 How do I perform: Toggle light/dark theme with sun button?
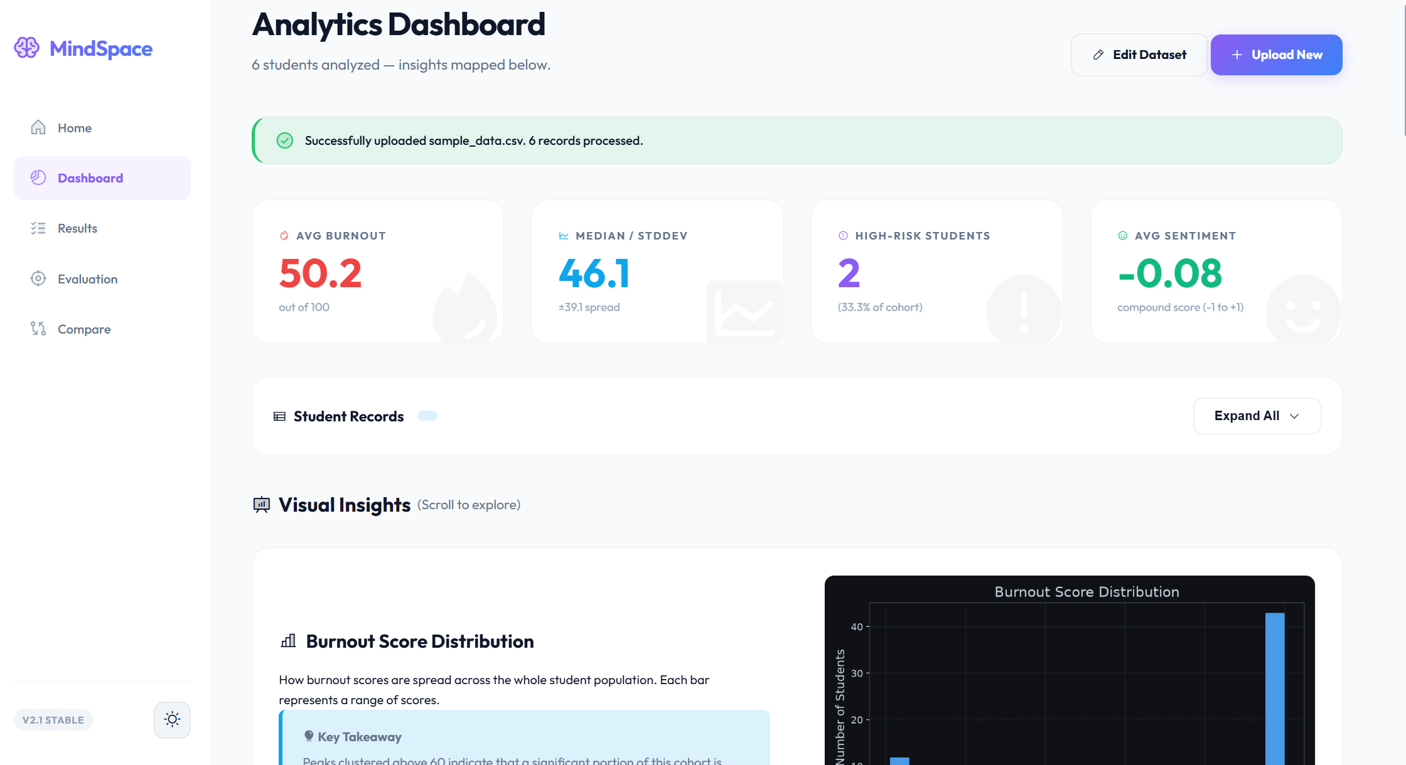pyautogui.click(x=172, y=719)
